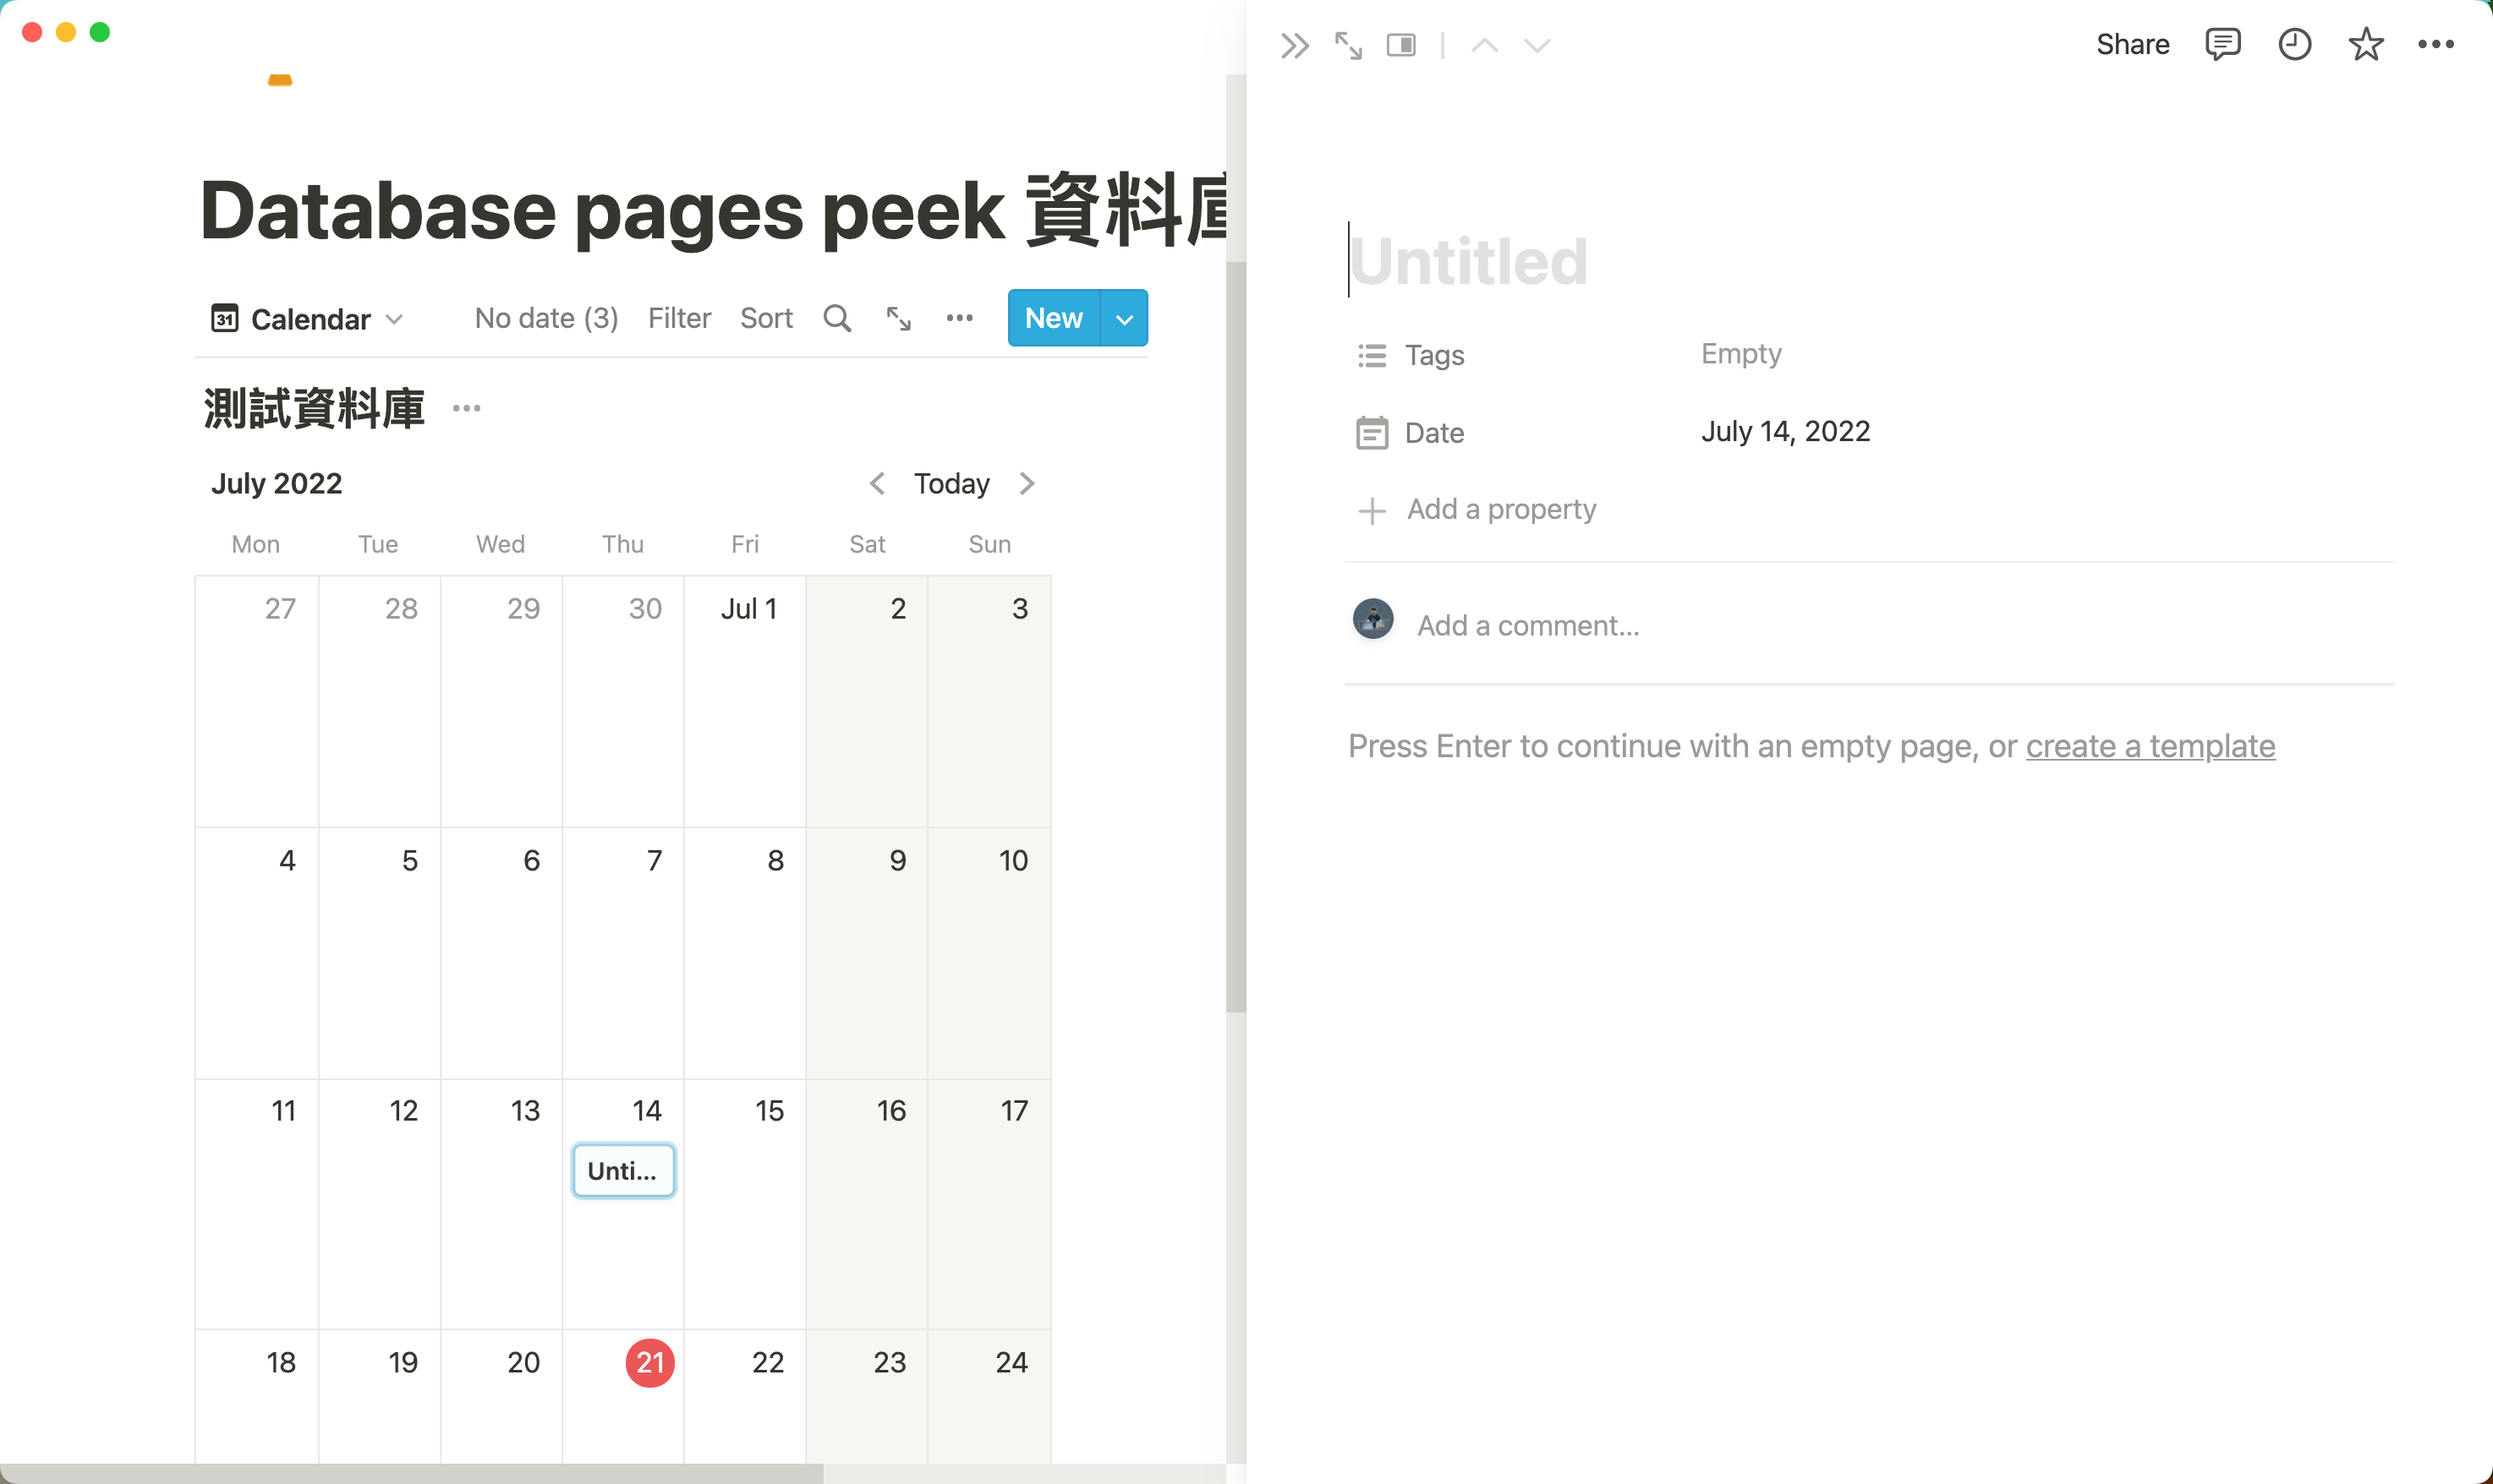This screenshot has height=1484, width=2493.
Task: Click the 測試資料庫 database title
Action: 314,408
